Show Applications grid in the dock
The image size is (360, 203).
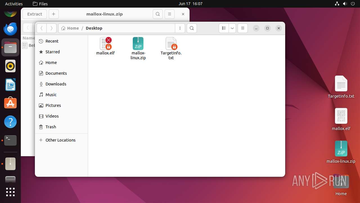click(x=10, y=192)
